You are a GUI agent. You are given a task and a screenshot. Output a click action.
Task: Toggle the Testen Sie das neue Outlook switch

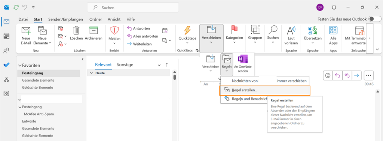coord(375,19)
